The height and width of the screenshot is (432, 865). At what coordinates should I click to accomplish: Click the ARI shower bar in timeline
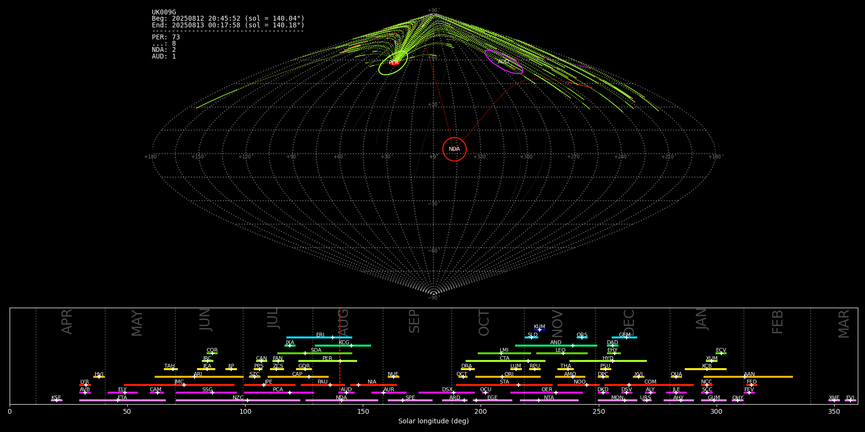[x=199, y=377]
